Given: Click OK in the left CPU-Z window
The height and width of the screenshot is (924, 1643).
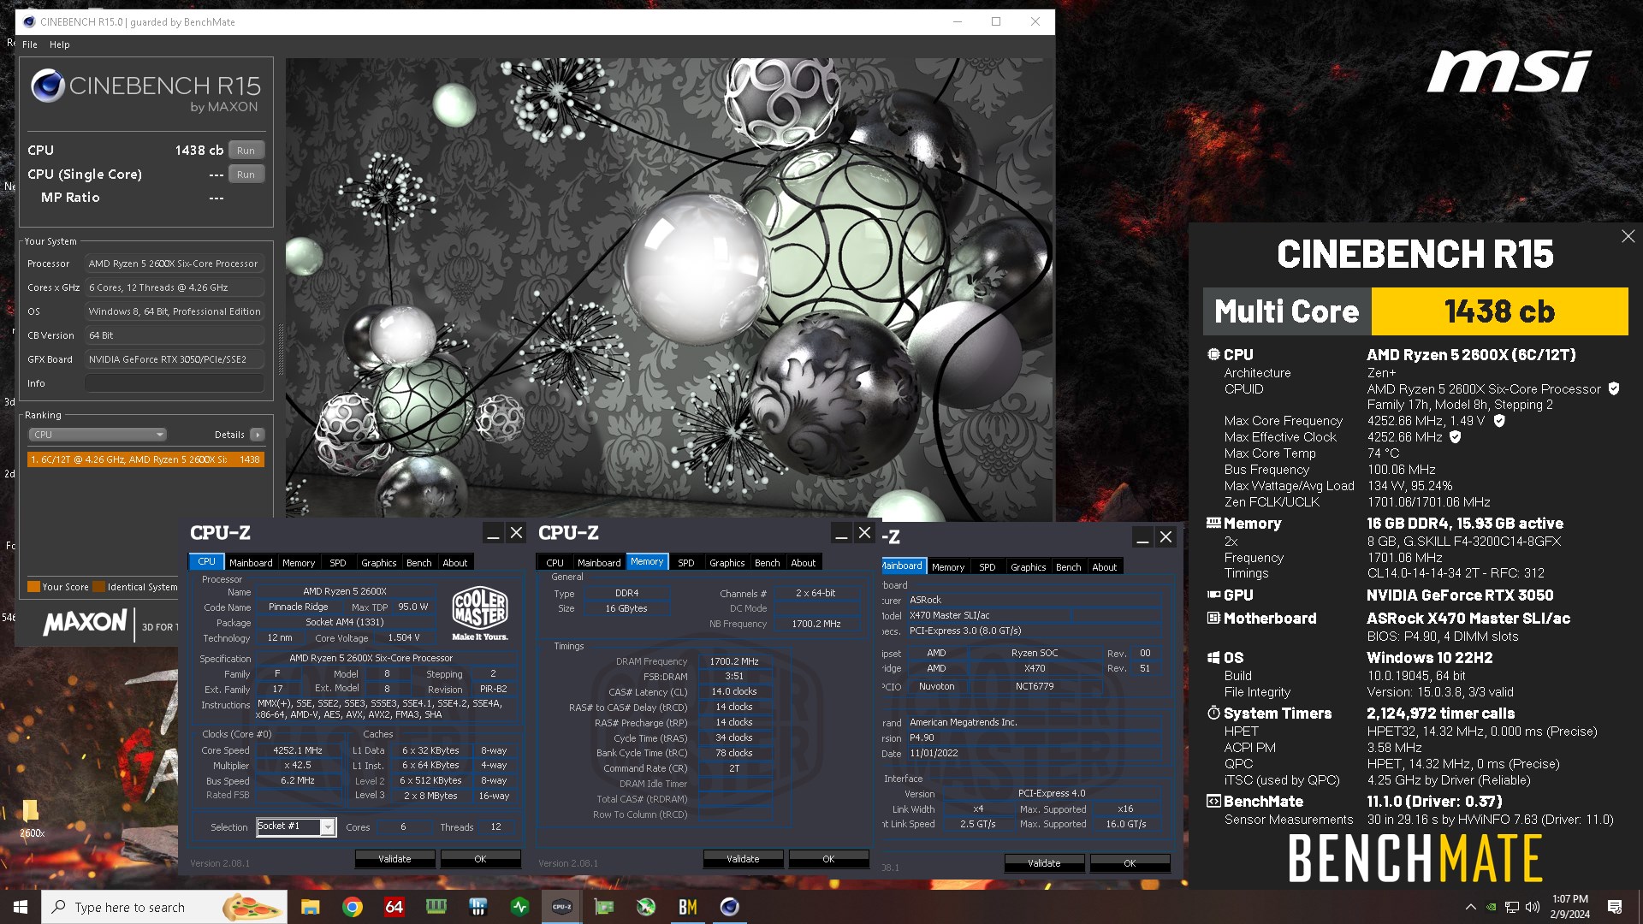Looking at the screenshot, I should [480, 859].
